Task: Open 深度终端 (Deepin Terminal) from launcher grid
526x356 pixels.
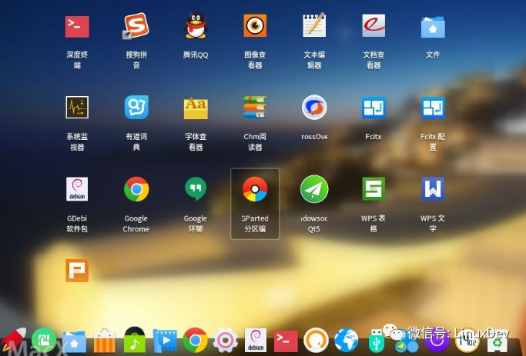Action: tap(77, 26)
